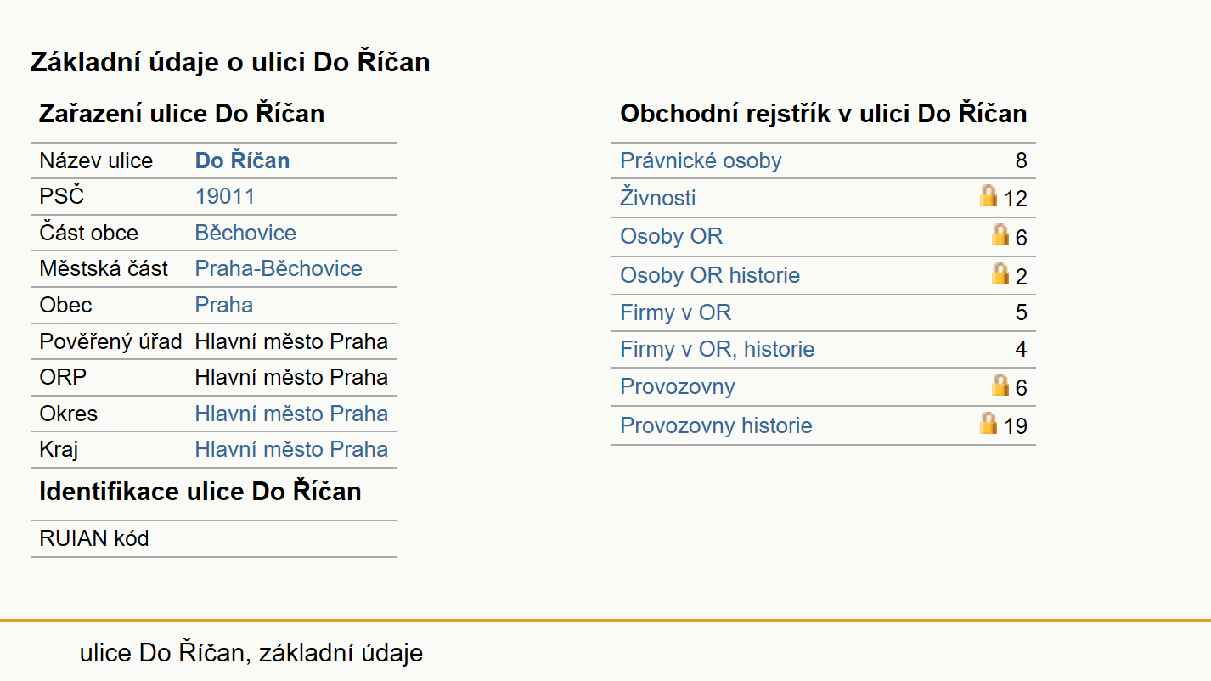Open the Živnosti link

[x=657, y=198]
